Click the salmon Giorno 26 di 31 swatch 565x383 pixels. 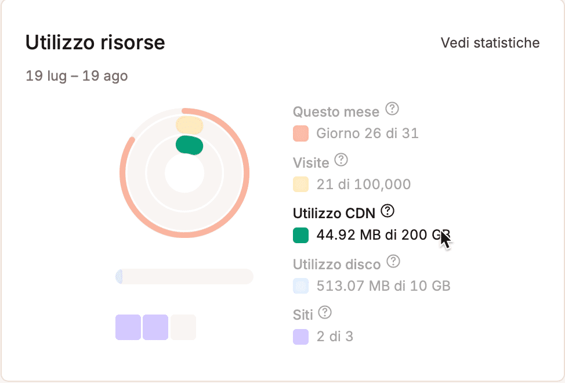[x=300, y=133]
